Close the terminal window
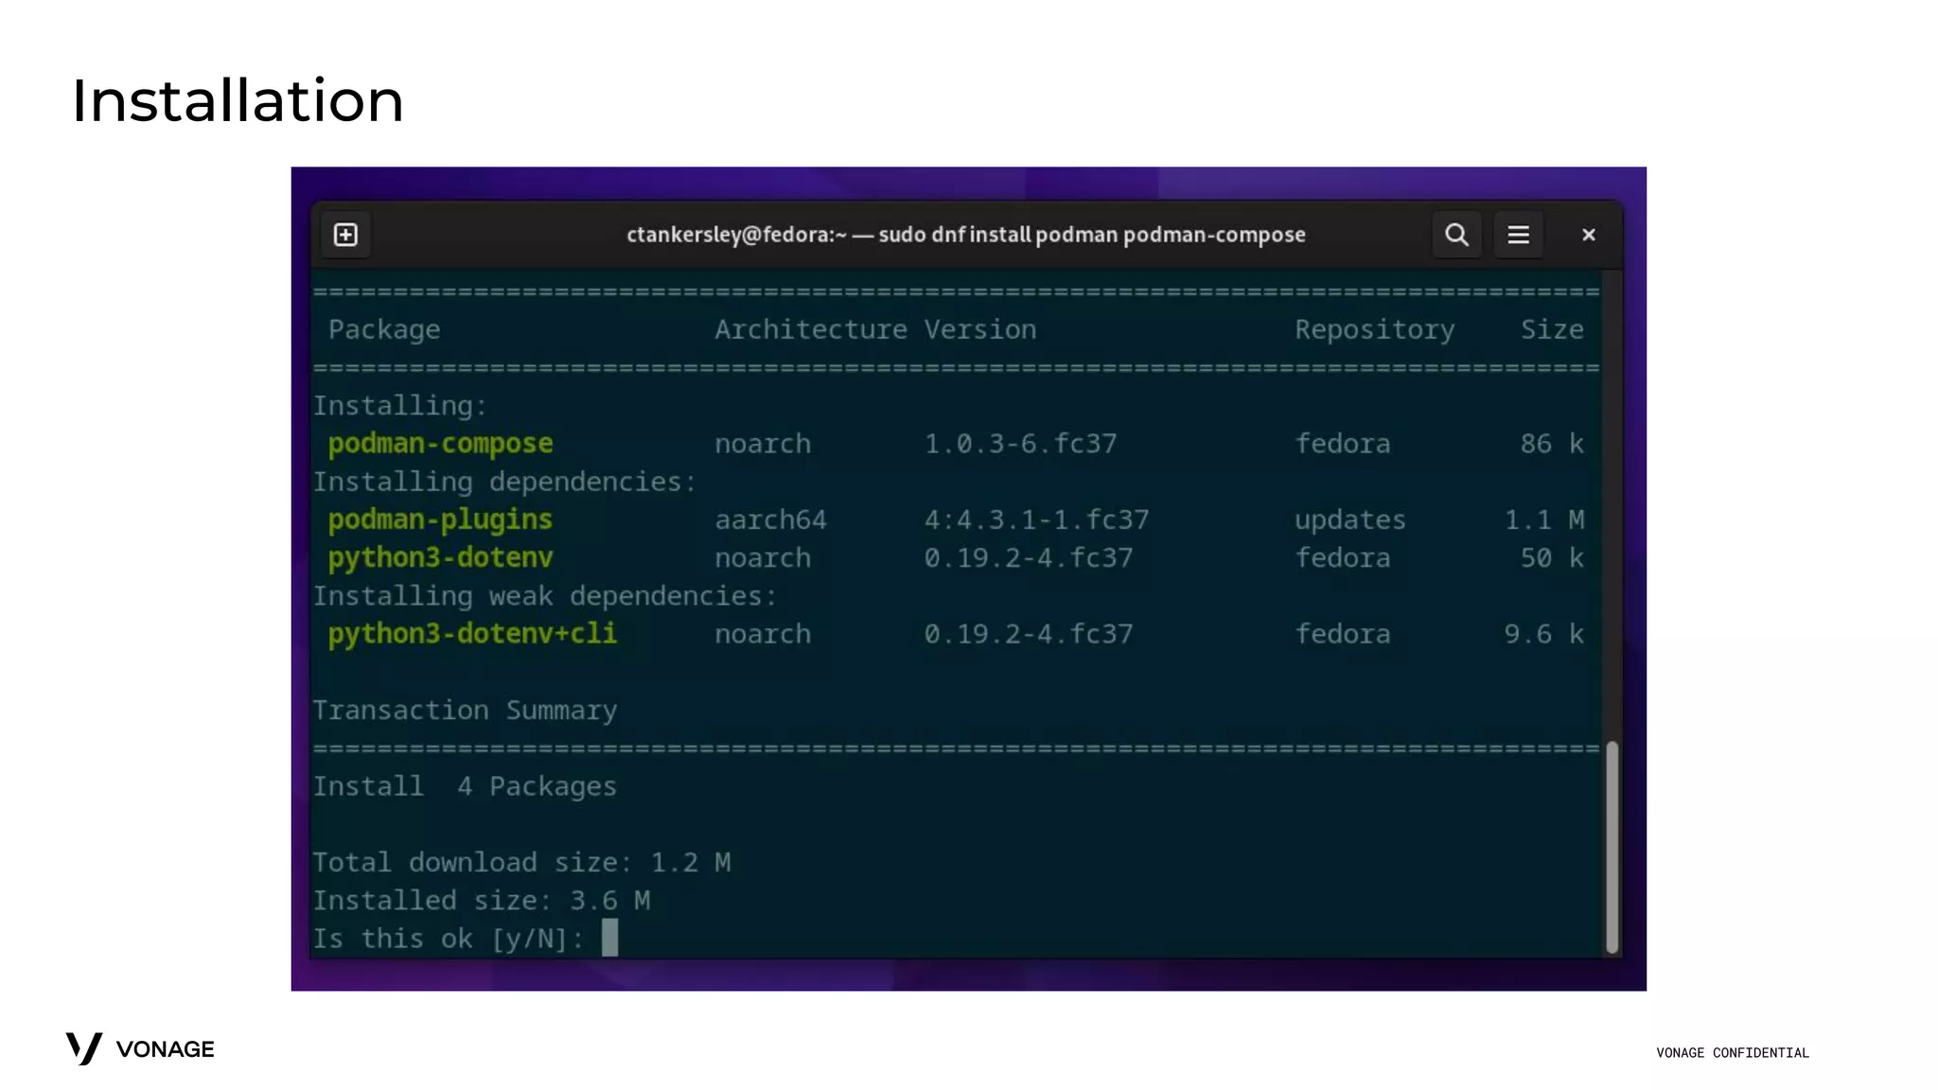1938x1090 pixels. [1589, 235]
